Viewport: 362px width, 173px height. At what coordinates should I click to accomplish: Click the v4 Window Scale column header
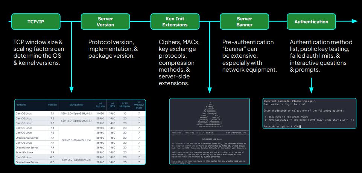[x=139, y=104]
